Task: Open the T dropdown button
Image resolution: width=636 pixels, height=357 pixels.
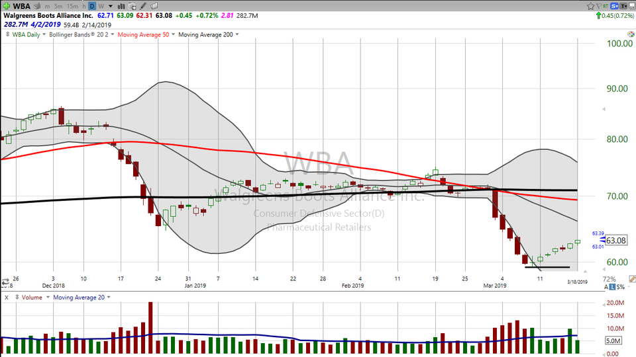Action: click(x=623, y=6)
